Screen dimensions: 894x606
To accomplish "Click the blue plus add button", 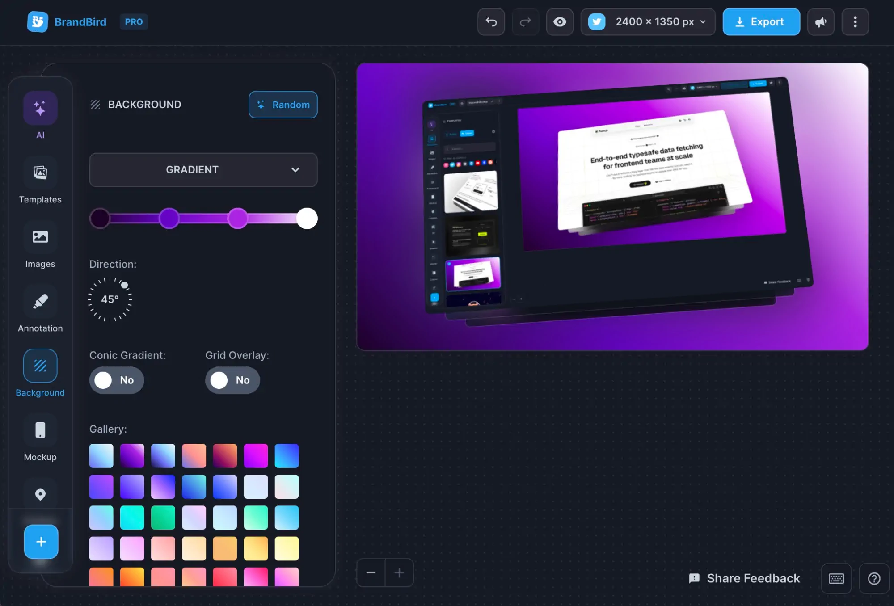I will tap(41, 541).
